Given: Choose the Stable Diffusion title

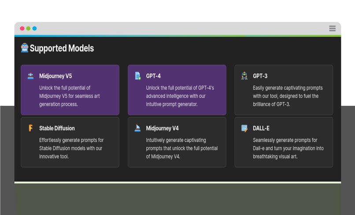Looking at the screenshot, I should (57, 128).
